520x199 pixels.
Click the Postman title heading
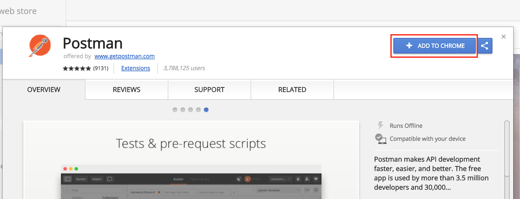tap(93, 43)
